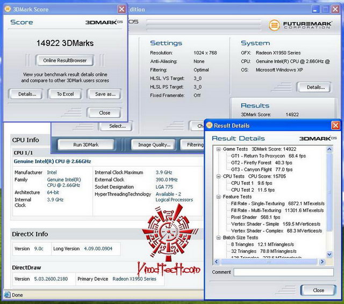The height and width of the screenshot is (304, 344).
Task: Open Image Quality... options
Action: coord(154,145)
